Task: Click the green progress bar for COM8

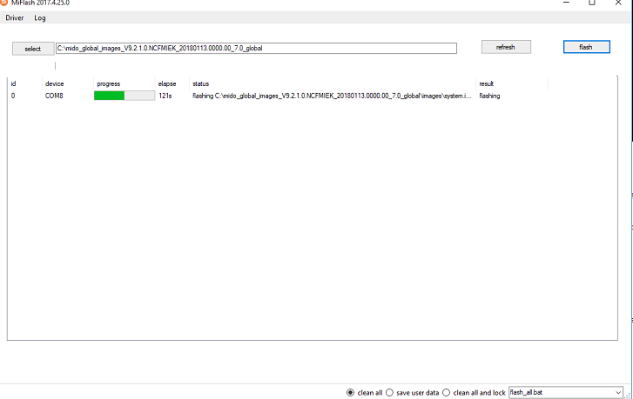Action: click(125, 96)
